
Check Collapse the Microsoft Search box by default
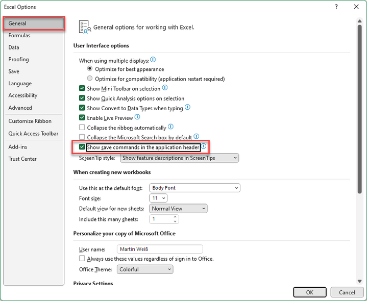click(82, 137)
